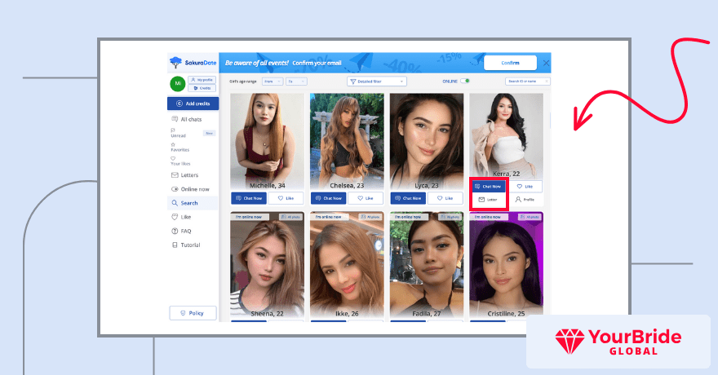This screenshot has height=375, width=718.
Task: Open Online now in sidebar
Action: (x=190, y=189)
